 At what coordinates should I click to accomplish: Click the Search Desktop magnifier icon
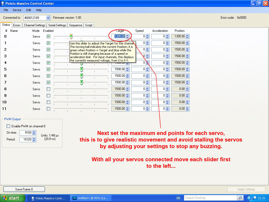coord(240,198)
